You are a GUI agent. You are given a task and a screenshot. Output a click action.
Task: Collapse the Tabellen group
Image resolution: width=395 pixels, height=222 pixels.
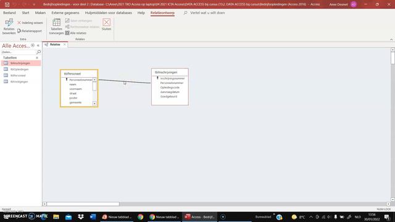[x=37, y=57]
